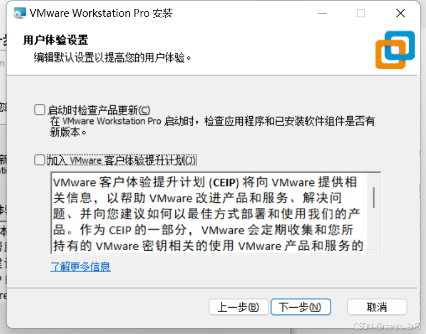Tick the 加入 VMware 客户体验提升计划 checkbox
The image size is (426, 334).
tap(40, 160)
